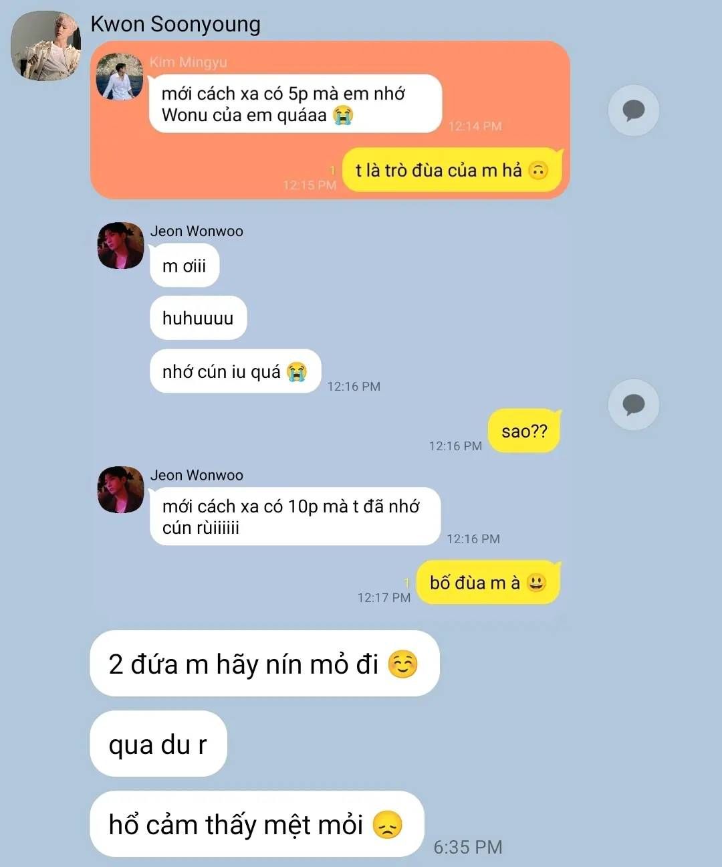Click the comment icon beside the 'sao??' message
Viewport: 722px width, 867px height.
click(633, 405)
